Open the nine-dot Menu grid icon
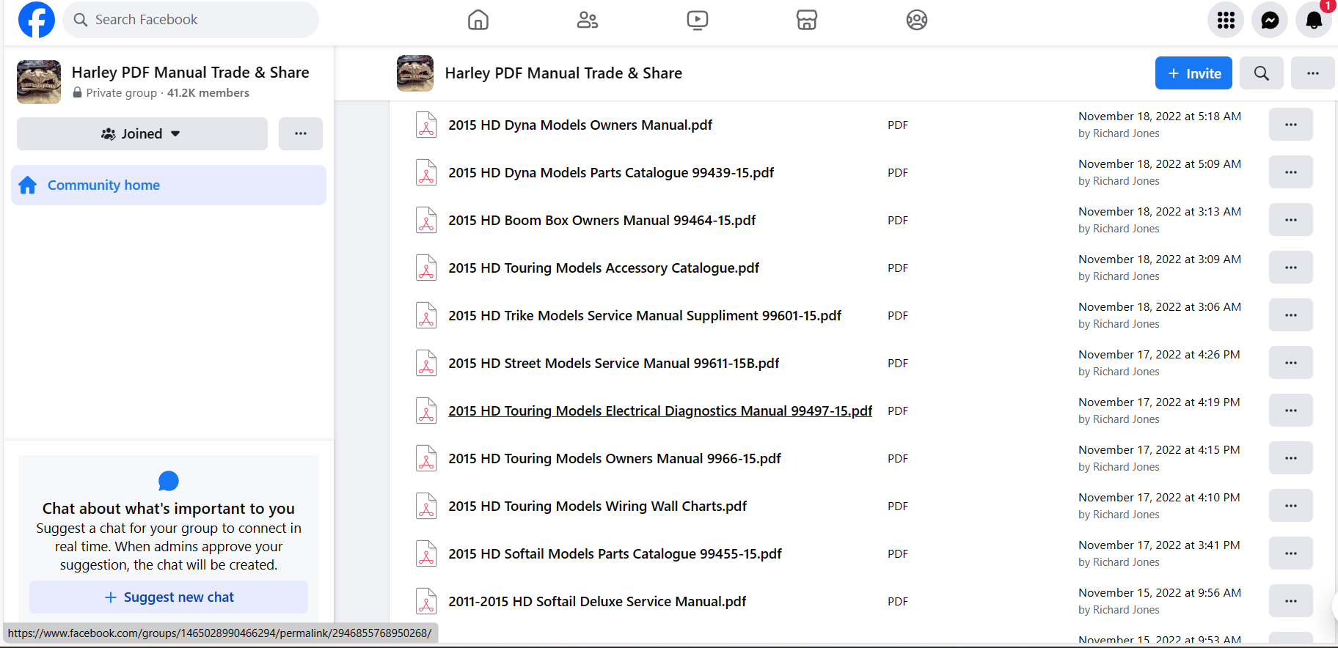The width and height of the screenshot is (1338, 648). pos(1226,20)
